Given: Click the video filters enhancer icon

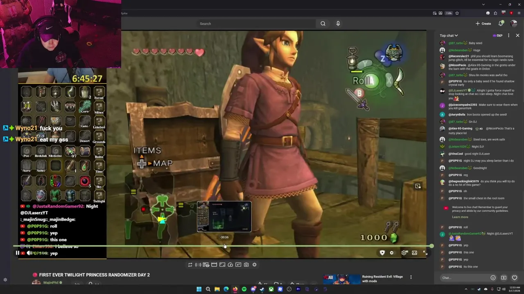Looking at the screenshot, I should tap(238, 265).
